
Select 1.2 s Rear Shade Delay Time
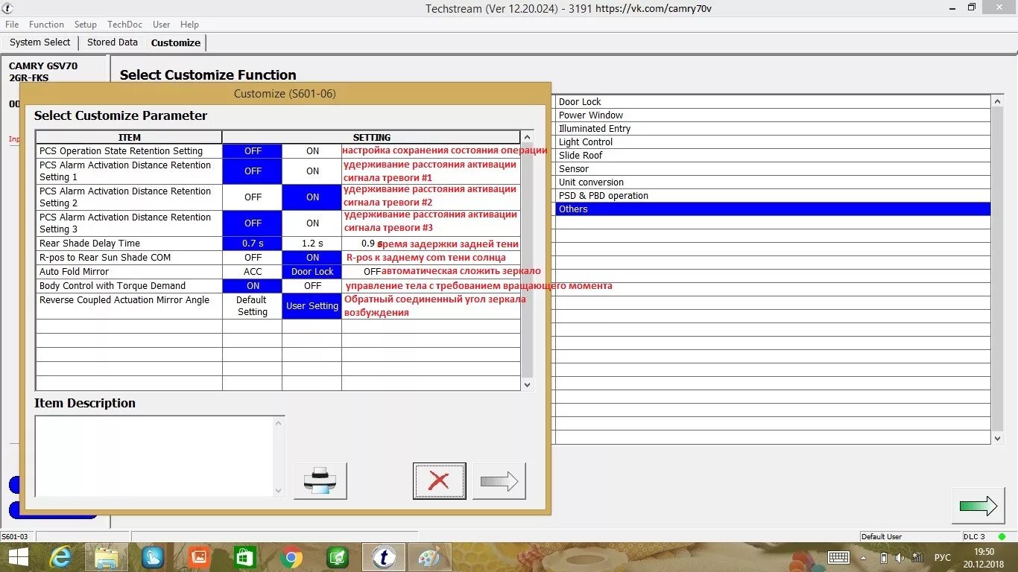click(x=312, y=244)
